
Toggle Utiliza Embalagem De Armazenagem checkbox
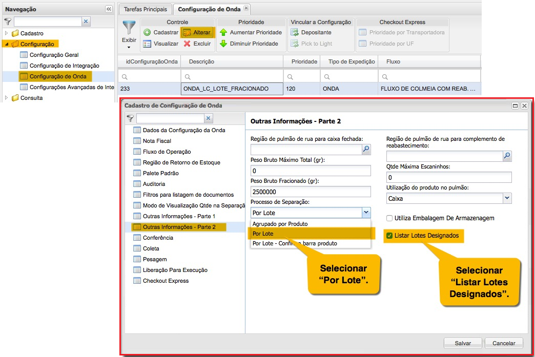click(x=389, y=218)
